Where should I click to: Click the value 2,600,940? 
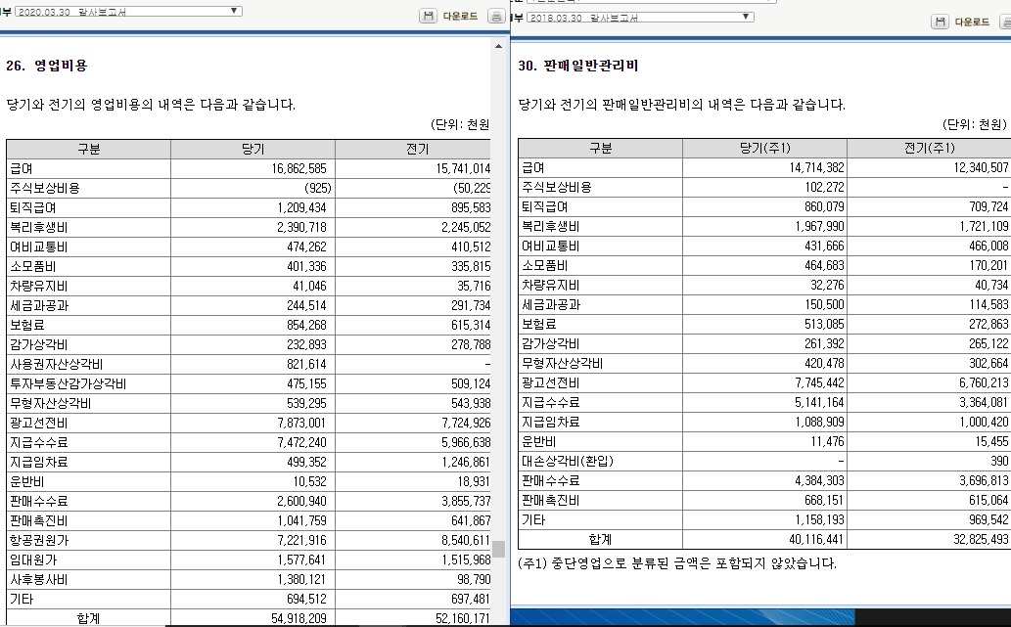pos(301,502)
